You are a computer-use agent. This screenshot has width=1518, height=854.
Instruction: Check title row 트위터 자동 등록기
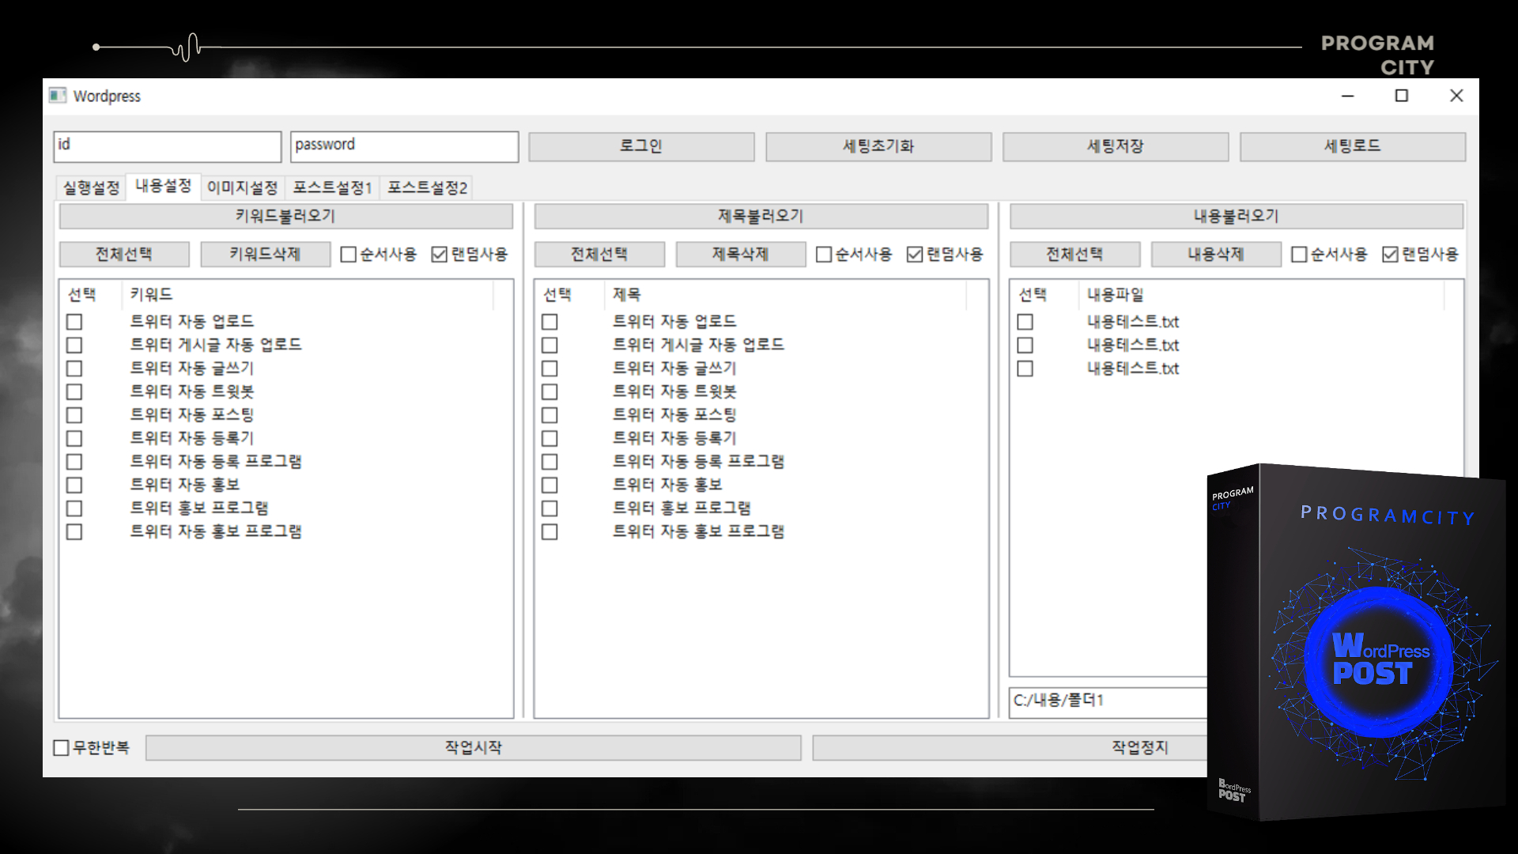click(x=549, y=439)
